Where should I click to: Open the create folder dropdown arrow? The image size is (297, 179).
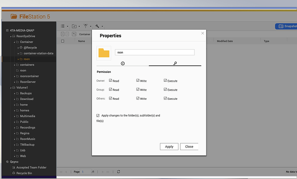coord(79,26)
